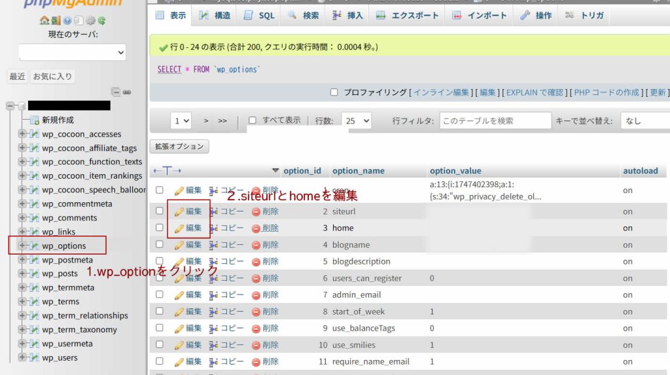Switch to the SQL tab

coord(259,16)
